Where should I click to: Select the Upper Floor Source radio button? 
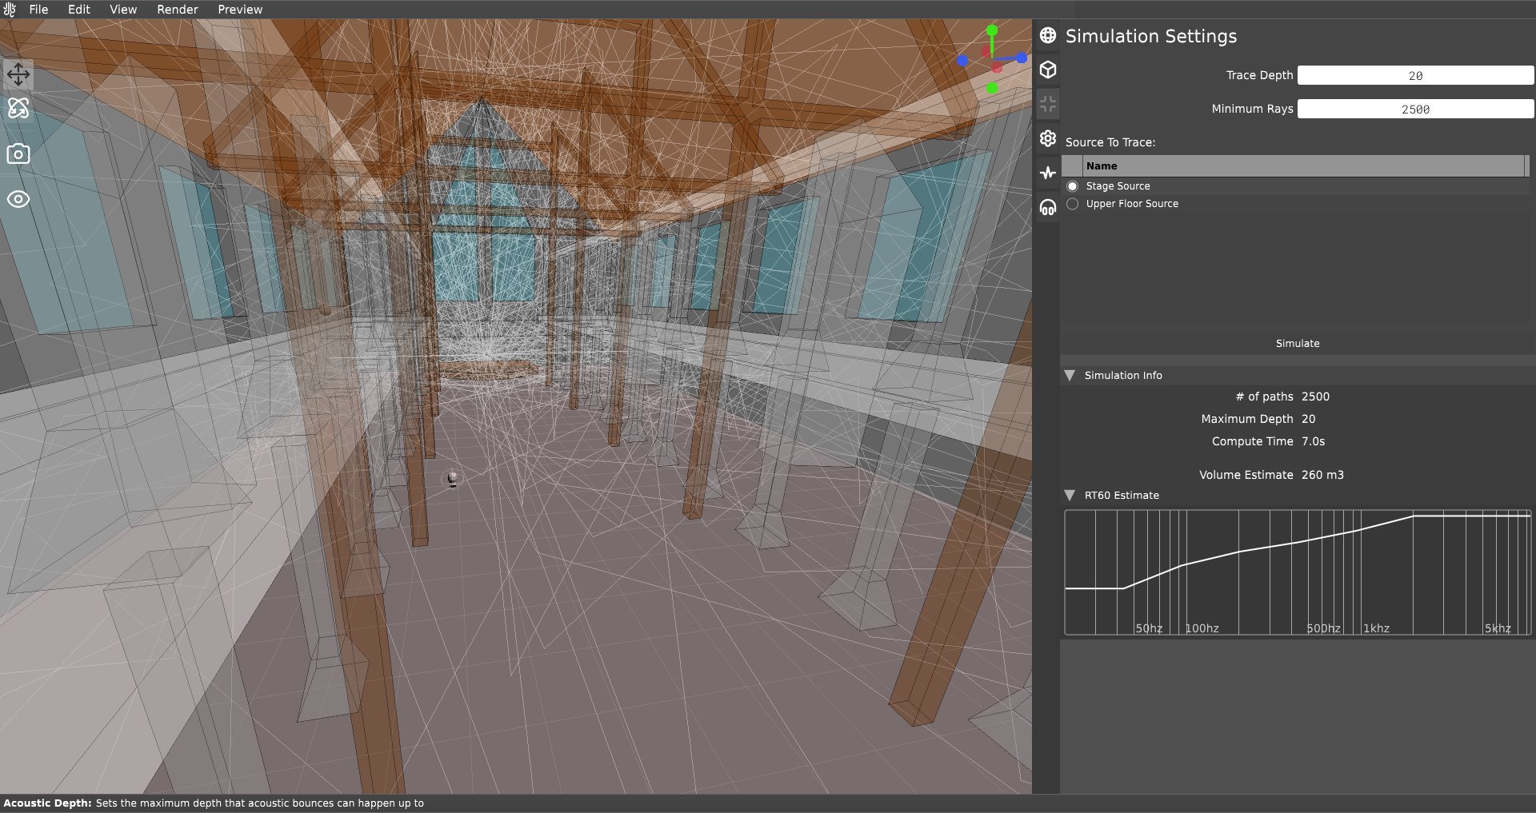click(1072, 203)
